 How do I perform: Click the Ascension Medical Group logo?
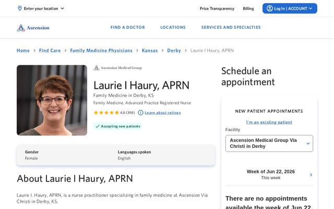[117, 68]
